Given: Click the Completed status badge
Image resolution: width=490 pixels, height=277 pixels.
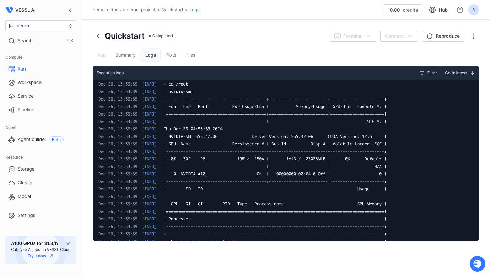Looking at the screenshot, I should (x=161, y=36).
